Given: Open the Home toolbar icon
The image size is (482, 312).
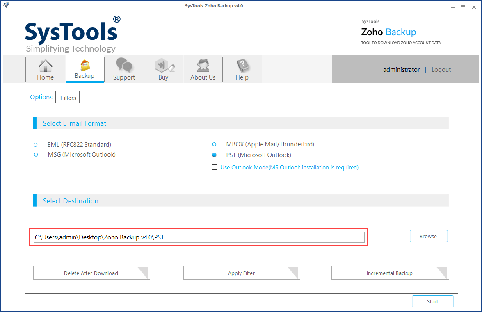Looking at the screenshot, I should pyautogui.click(x=45, y=69).
